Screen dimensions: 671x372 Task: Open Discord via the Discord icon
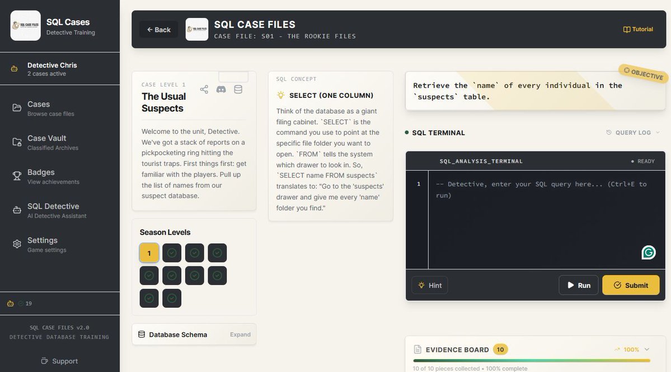click(x=221, y=89)
